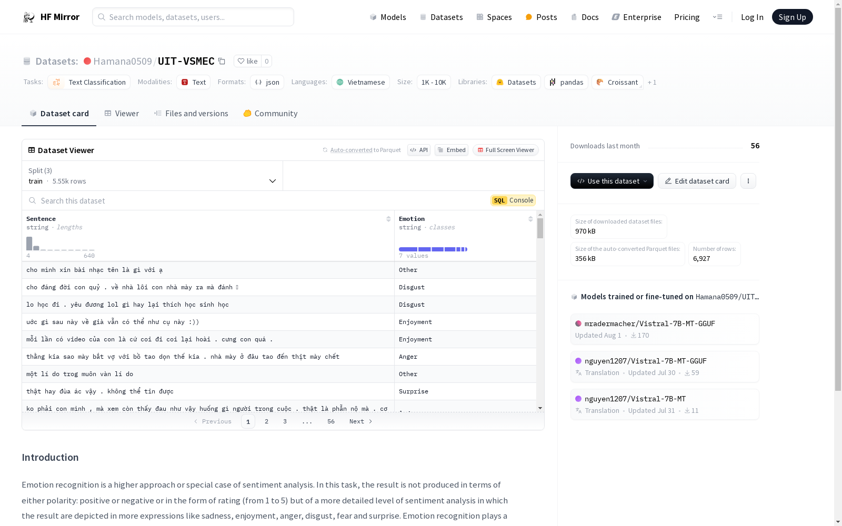Open the more options three-dot menu
Screen dimensions: 842x526
[748, 181]
